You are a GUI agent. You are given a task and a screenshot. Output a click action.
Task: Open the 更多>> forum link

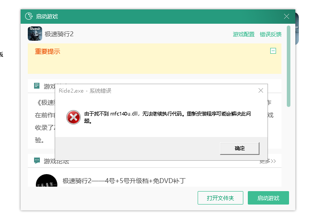pyautogui.click(x=268, y=162)
